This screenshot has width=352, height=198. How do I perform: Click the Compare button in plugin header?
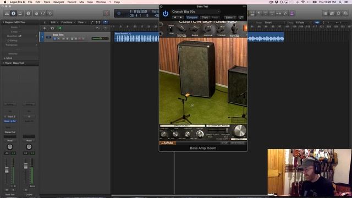[192, 17]
